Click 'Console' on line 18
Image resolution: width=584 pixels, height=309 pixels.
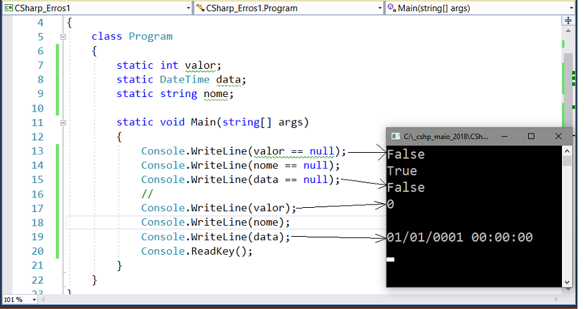point(163,222)
